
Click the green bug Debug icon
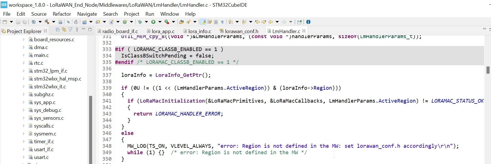click(x=140, y=22)
